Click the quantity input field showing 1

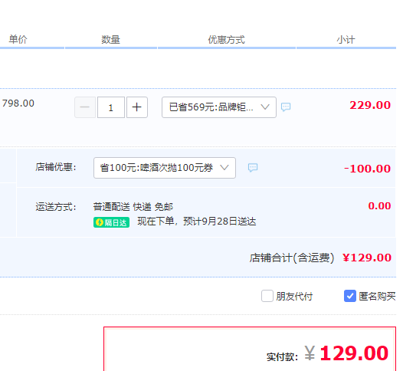pyautogui.click(x=111, y=107)
